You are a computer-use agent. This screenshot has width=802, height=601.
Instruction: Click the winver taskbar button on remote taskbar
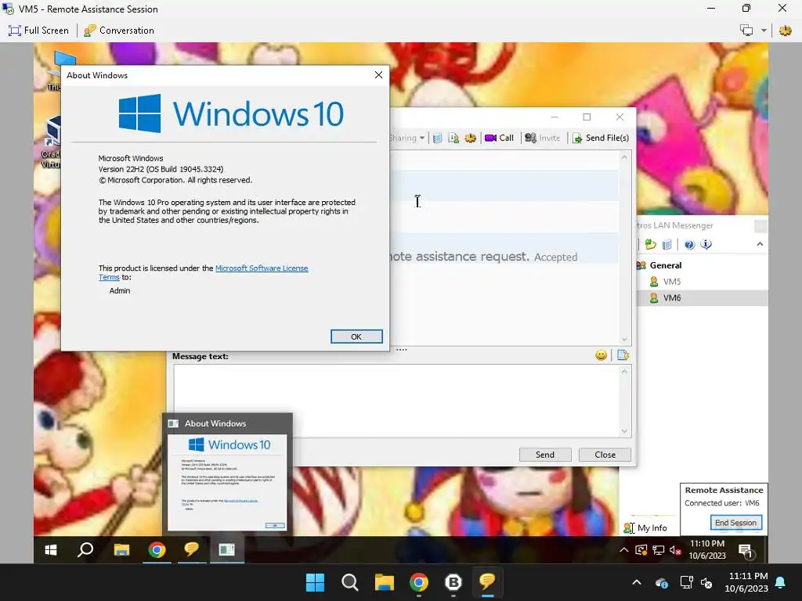[x=226, y=550]
